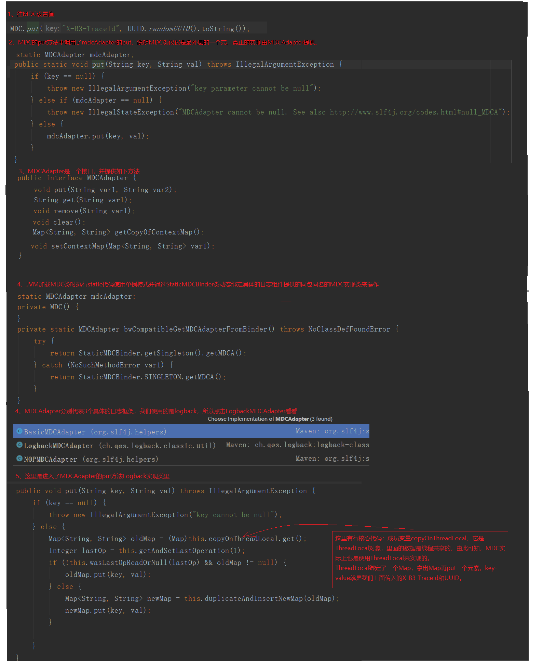Select BasicMDCAdapter (org.slf4j.helpers) implementation row
Screen dimensions: 543x662
[x=191, y=431]
